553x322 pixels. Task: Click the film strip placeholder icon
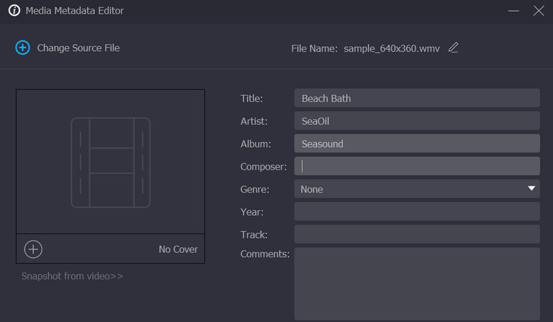111,162
